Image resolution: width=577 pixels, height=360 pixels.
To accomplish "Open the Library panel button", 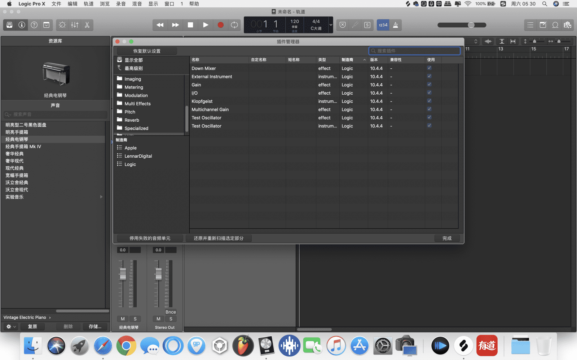I will pos(10,25).
